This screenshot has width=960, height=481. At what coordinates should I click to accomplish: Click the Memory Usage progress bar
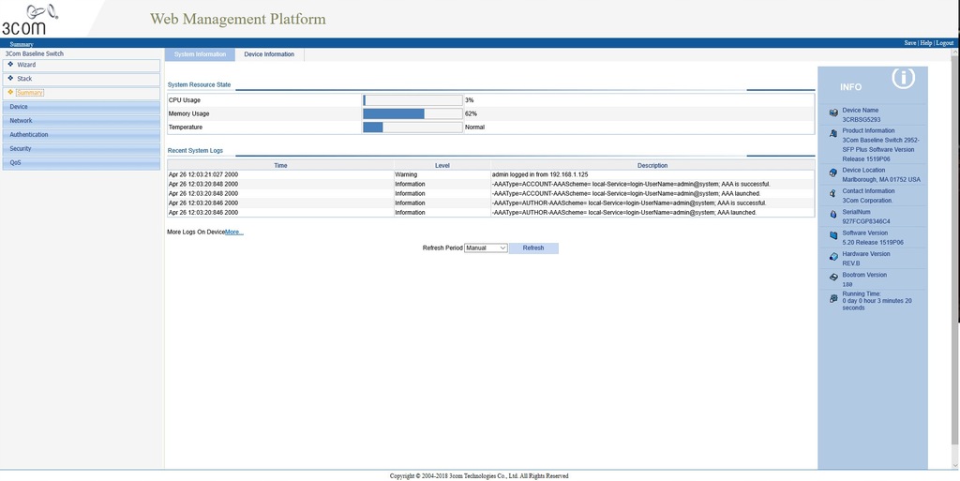pos(412,113)
